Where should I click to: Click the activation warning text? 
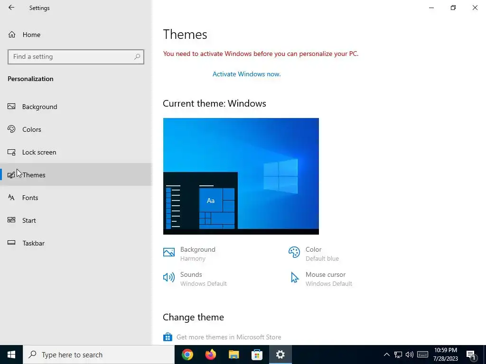(x=261, y=54)
